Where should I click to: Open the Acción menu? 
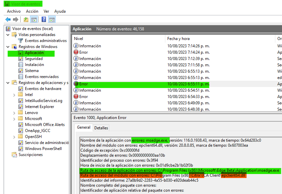32,11
